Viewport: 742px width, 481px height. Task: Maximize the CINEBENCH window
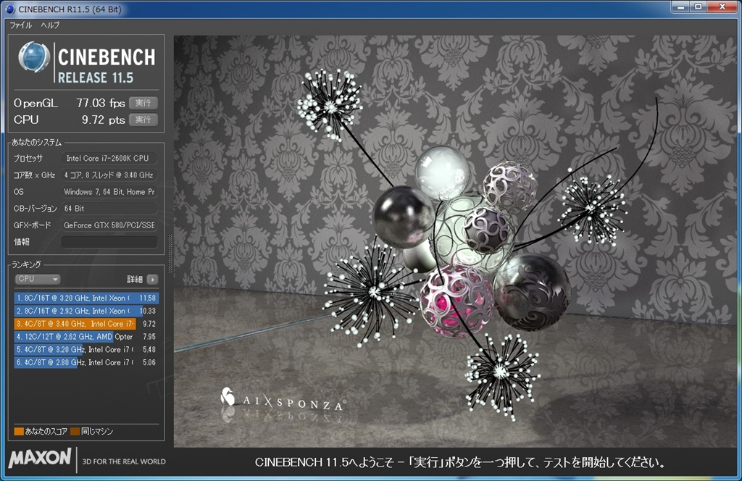pos(699,7)
